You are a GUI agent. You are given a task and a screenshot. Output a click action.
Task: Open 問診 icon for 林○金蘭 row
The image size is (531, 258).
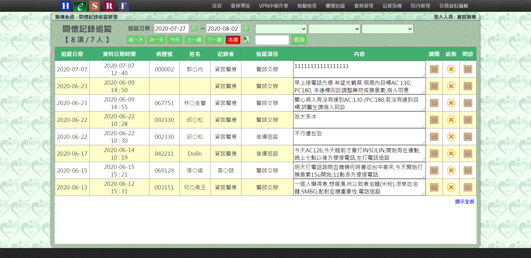pos(468,103)
